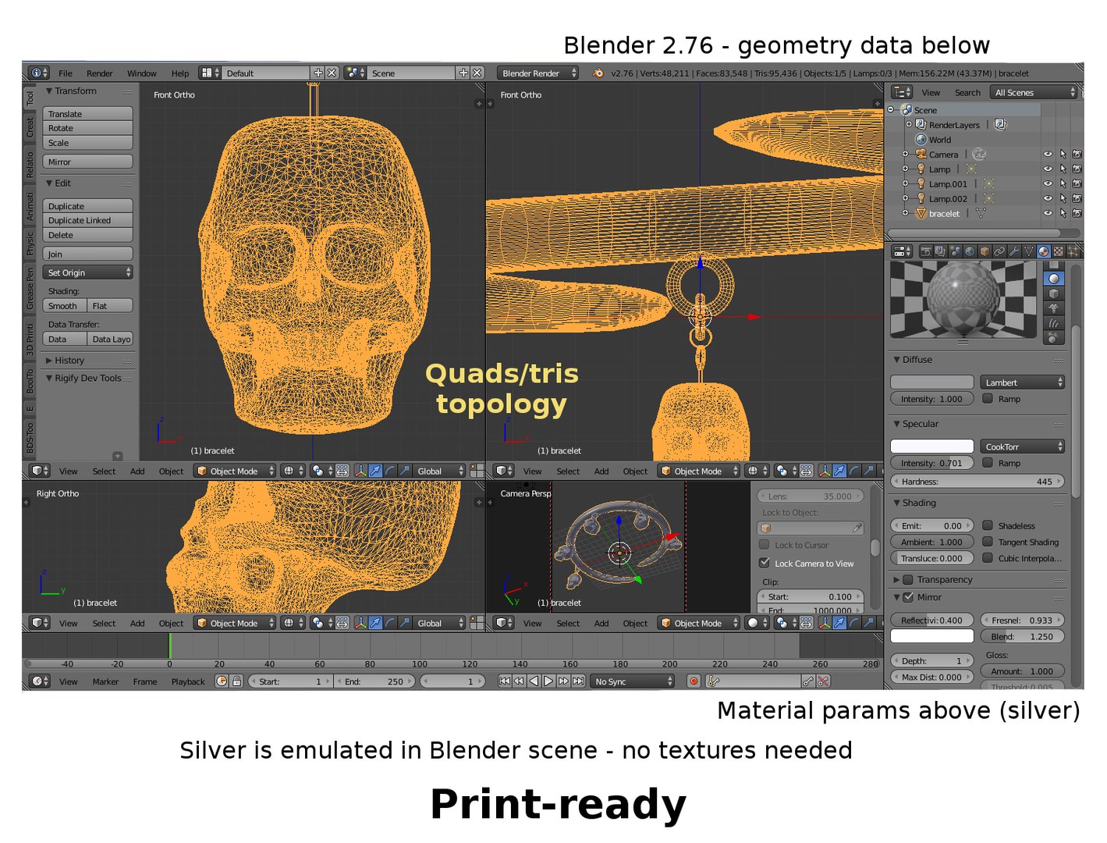
Task: Open the Blender Render engine dropdown
Action: click(x=538, y=73)
